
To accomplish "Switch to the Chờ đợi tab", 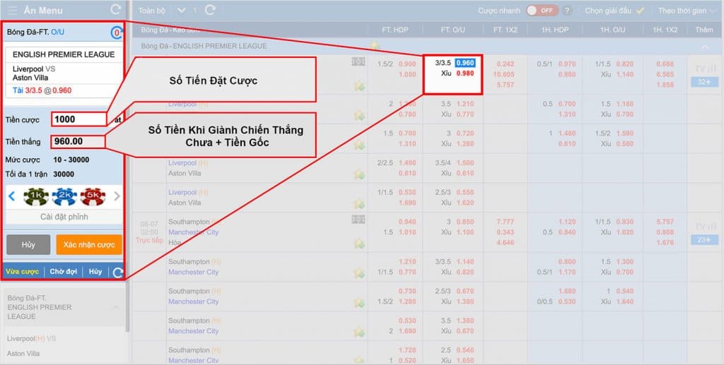I will tap(64, 272).
